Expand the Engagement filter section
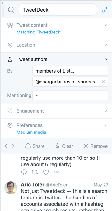The height and width of the screenshot is (211, 112). coord(56,111)
